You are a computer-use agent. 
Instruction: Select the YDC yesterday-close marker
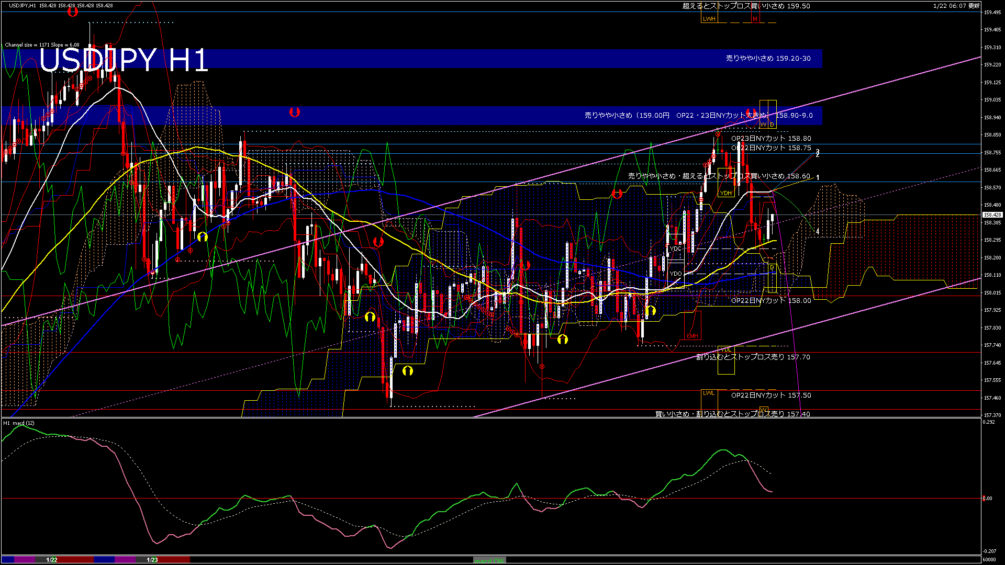(x=676, y=248)
